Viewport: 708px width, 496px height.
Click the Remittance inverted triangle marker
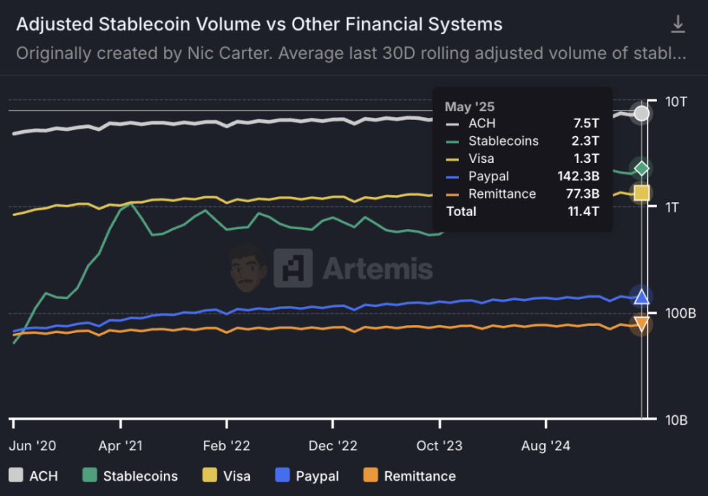point(642,324)
